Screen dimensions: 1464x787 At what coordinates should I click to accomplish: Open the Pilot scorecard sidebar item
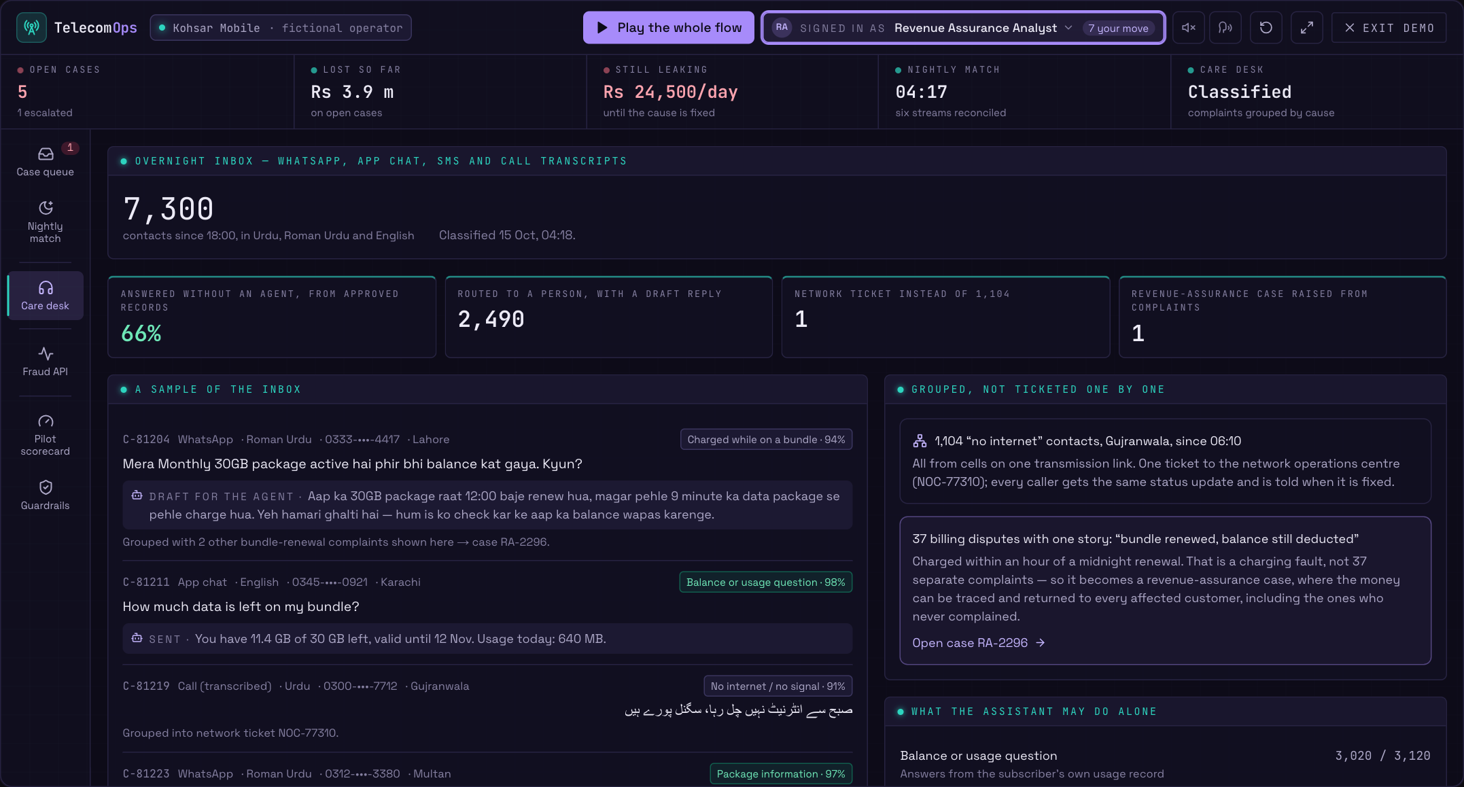coord(45,435)
